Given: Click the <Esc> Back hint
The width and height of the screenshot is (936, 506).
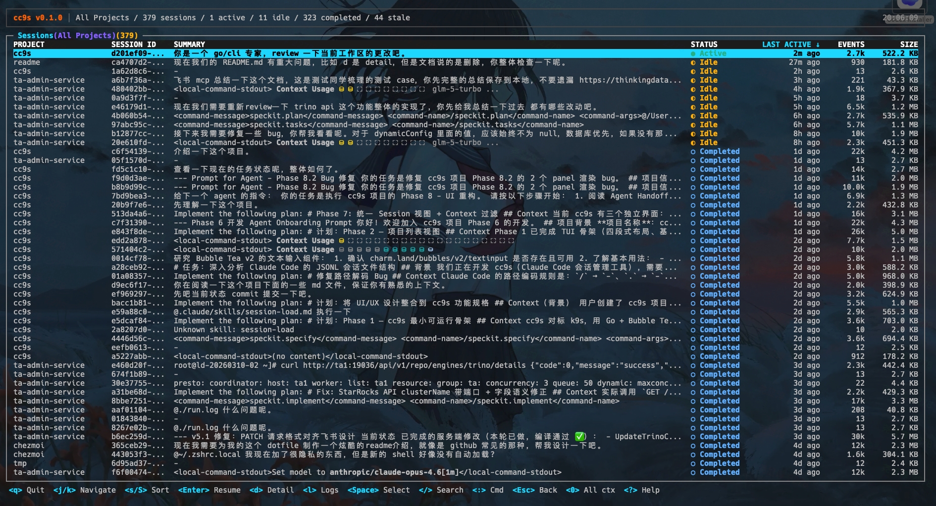Looking at the screenshot, I should click(535, 490).
